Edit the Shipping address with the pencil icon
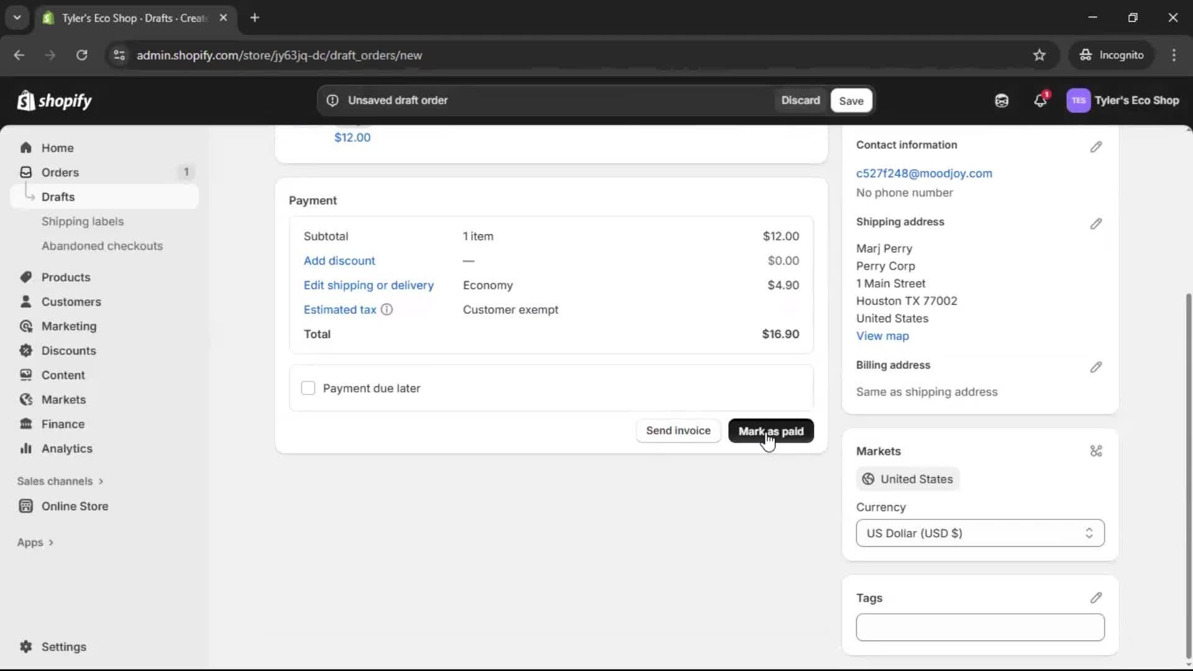This screenshot has height=671, width=1193. (x=1096, y=224)
